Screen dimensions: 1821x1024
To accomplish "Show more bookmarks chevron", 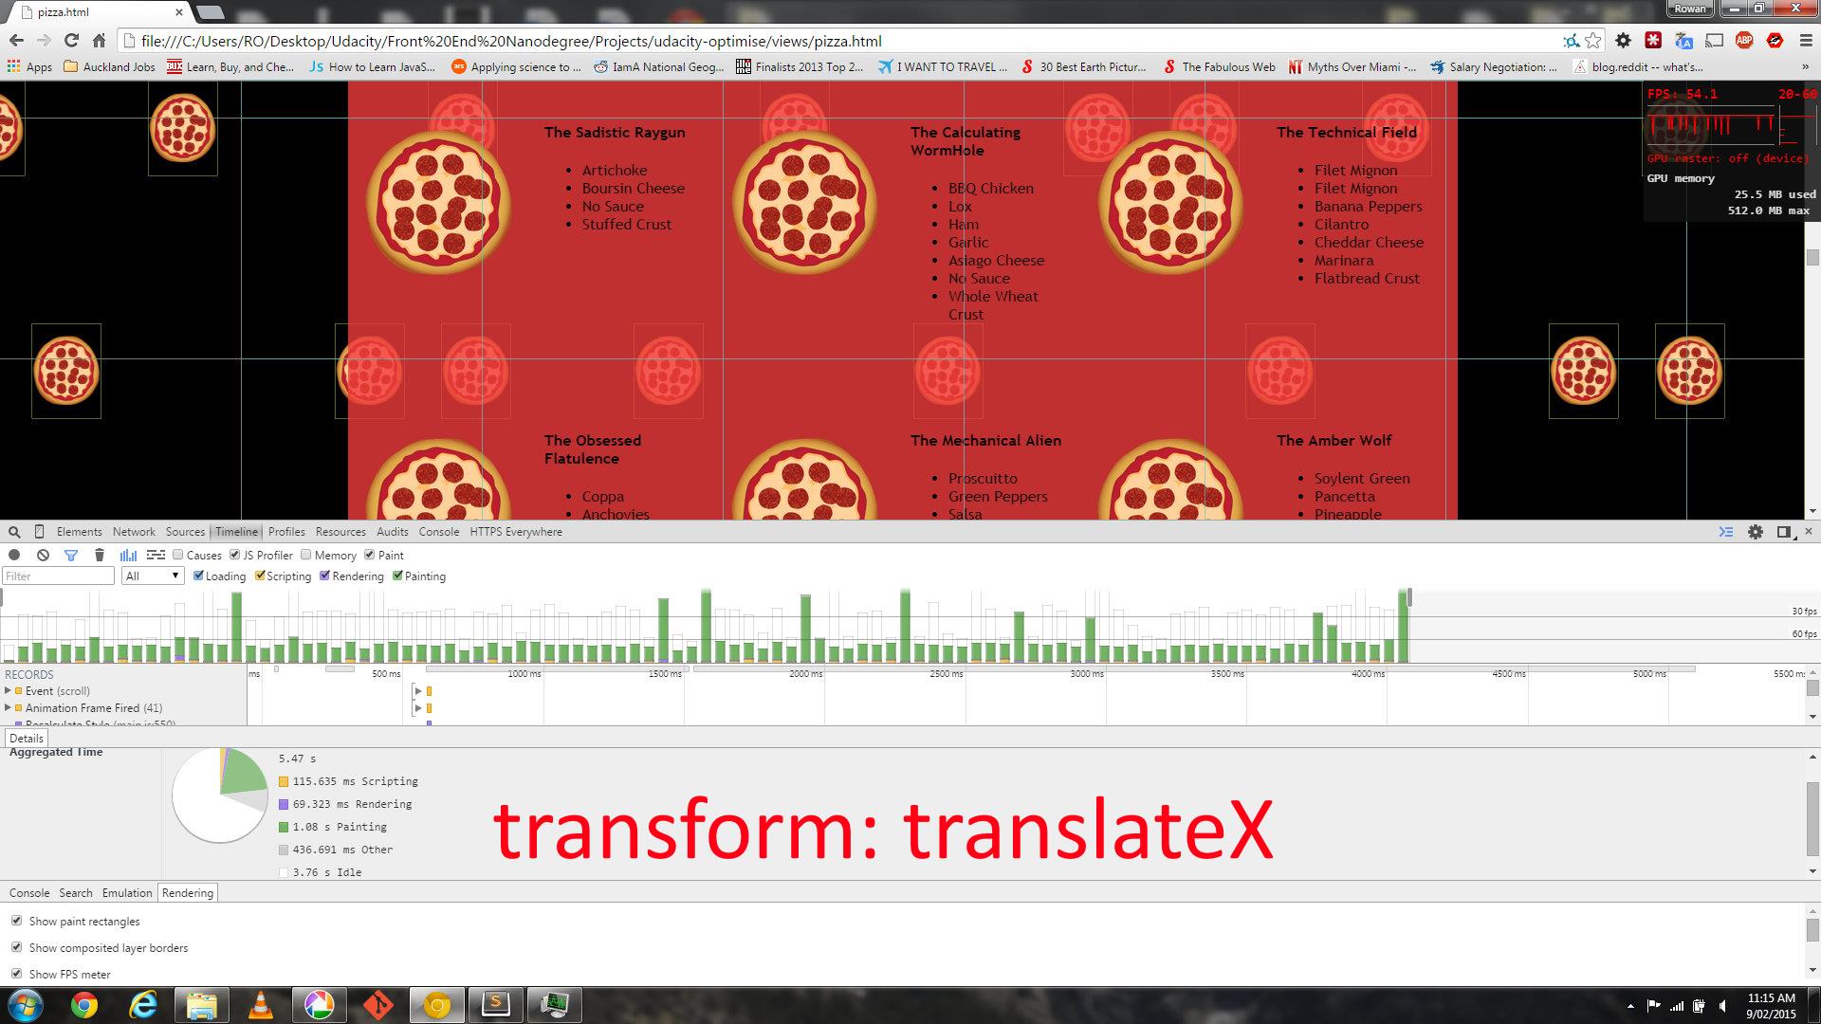I will click(x=1805, y=67).
